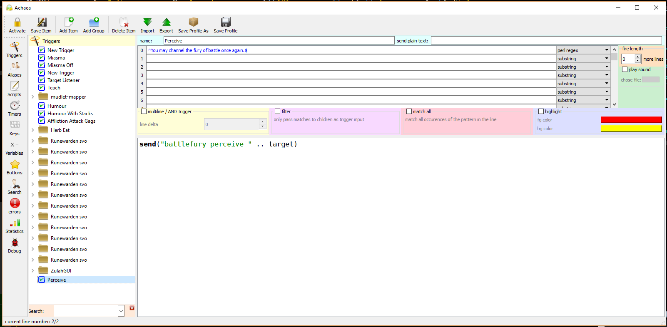Click the Save Profile disk icon
The height and width of the screenshot is (327, 667).
[x=226, y=22]
